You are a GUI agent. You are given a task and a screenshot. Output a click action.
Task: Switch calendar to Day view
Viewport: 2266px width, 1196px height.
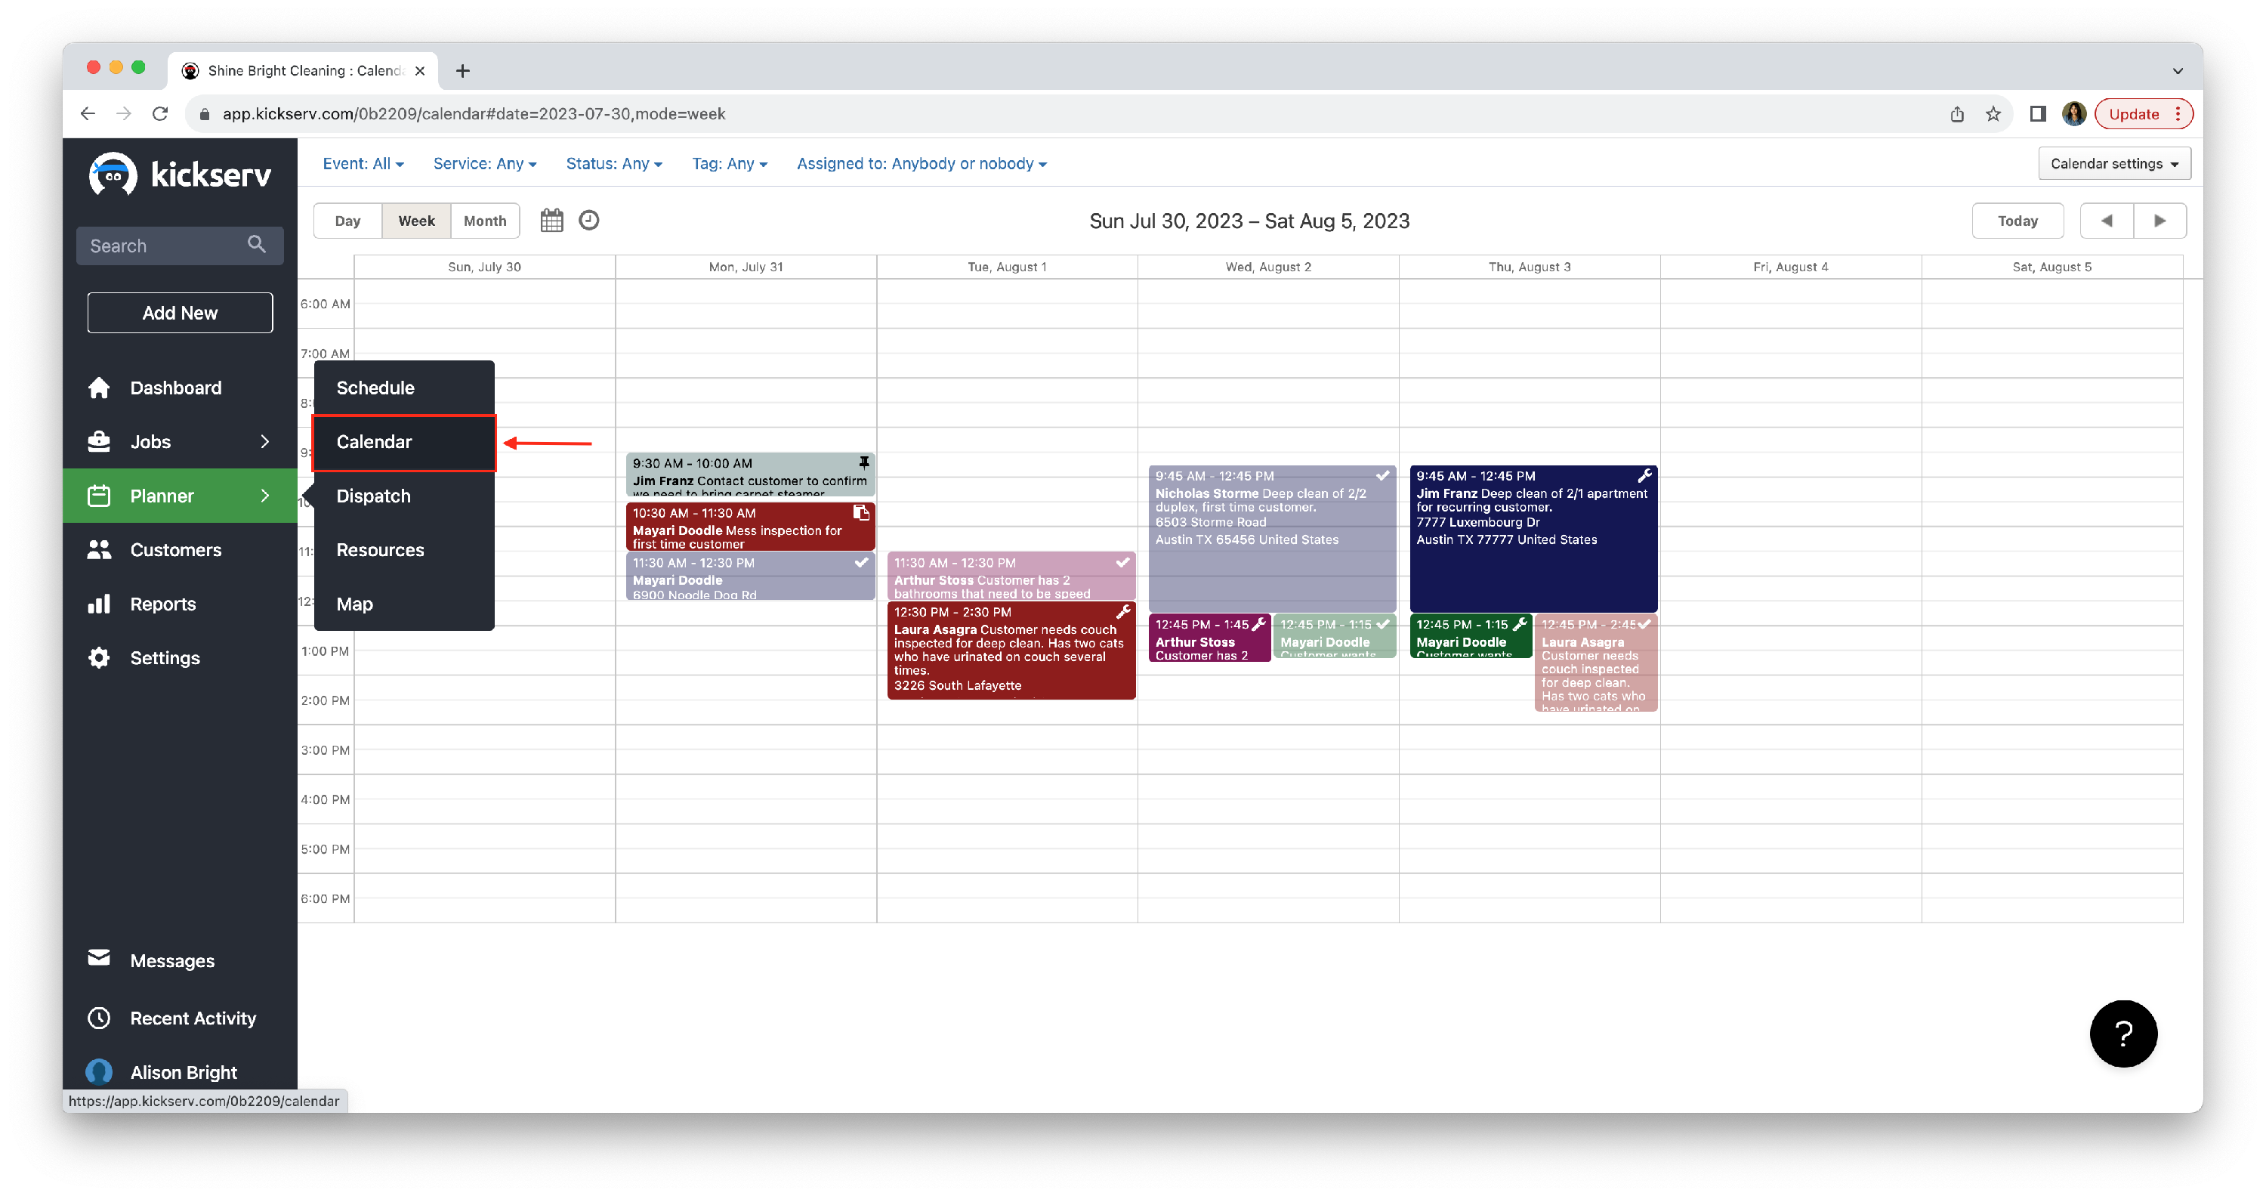(x=347, y=221)
